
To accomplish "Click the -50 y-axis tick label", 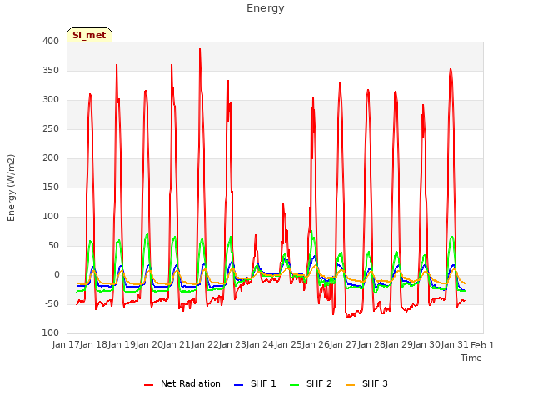I will [x=52, y=303].
